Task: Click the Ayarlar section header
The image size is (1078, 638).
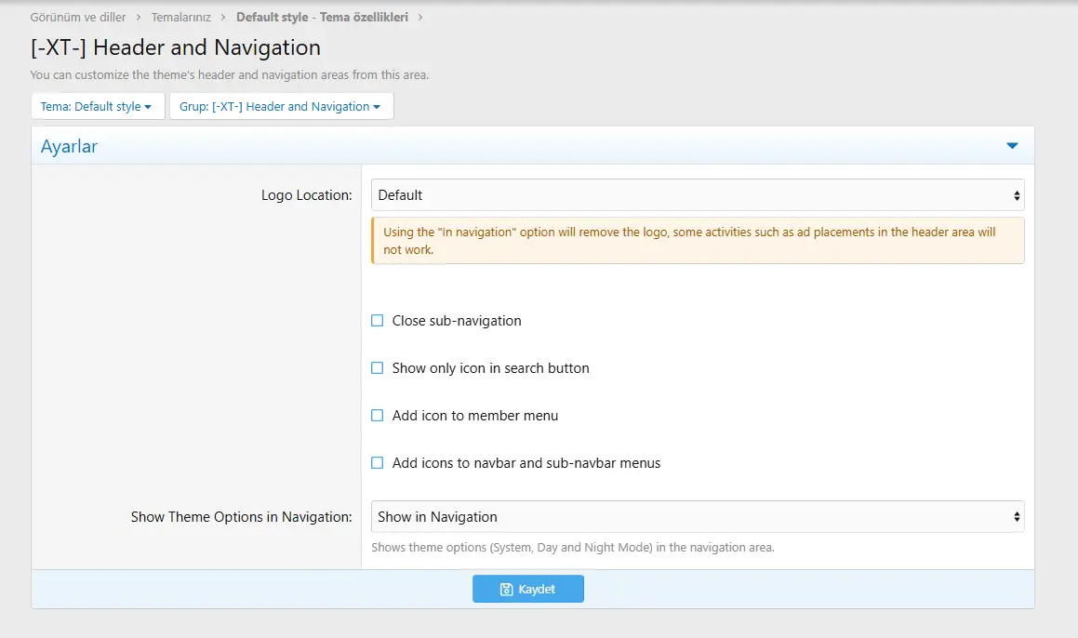Action: (x=70, y=146)
